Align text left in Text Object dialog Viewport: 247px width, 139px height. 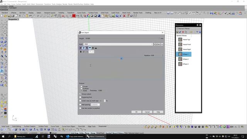coord(81,48)
